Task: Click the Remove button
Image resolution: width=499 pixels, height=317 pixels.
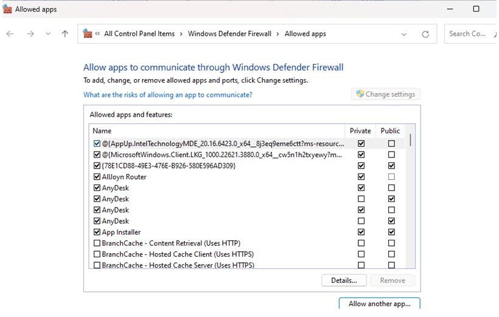Action: 393,280
